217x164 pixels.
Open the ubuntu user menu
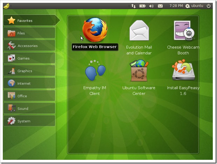pos(197,6)
